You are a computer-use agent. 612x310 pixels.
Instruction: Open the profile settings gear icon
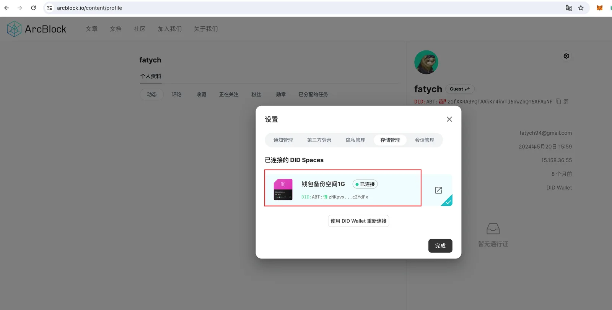566,56
